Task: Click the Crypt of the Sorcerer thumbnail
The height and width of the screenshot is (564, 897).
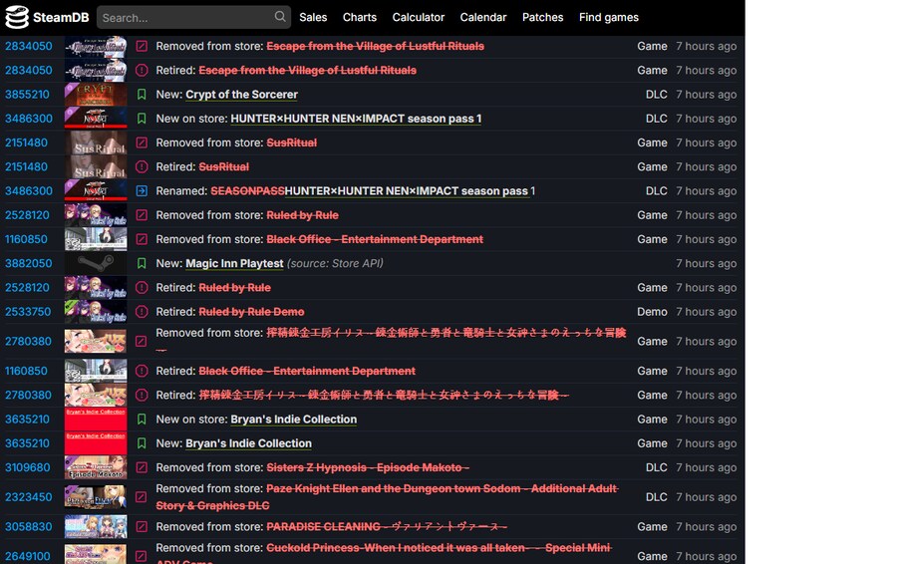Action: pos(96,95)
